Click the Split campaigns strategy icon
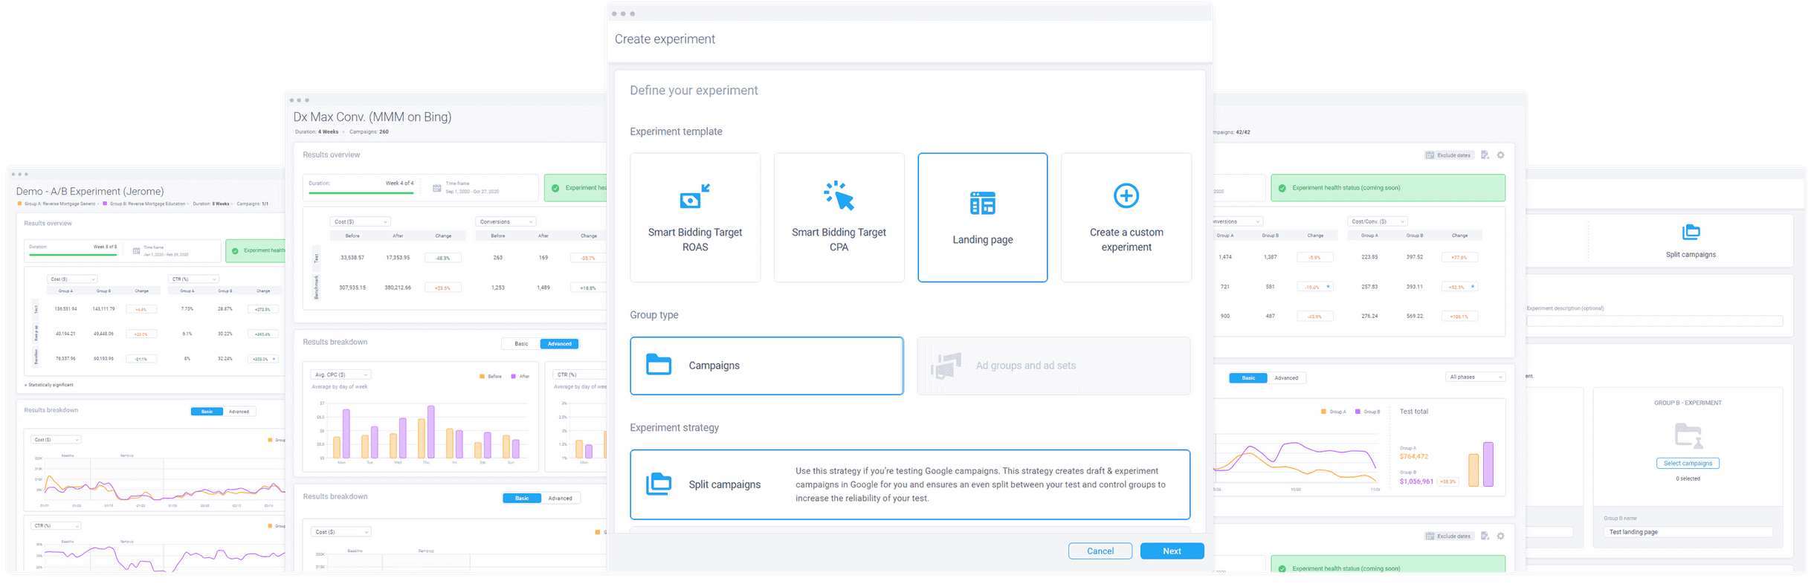The width and height of the screenshot is (1814, 584). point(659,484)
